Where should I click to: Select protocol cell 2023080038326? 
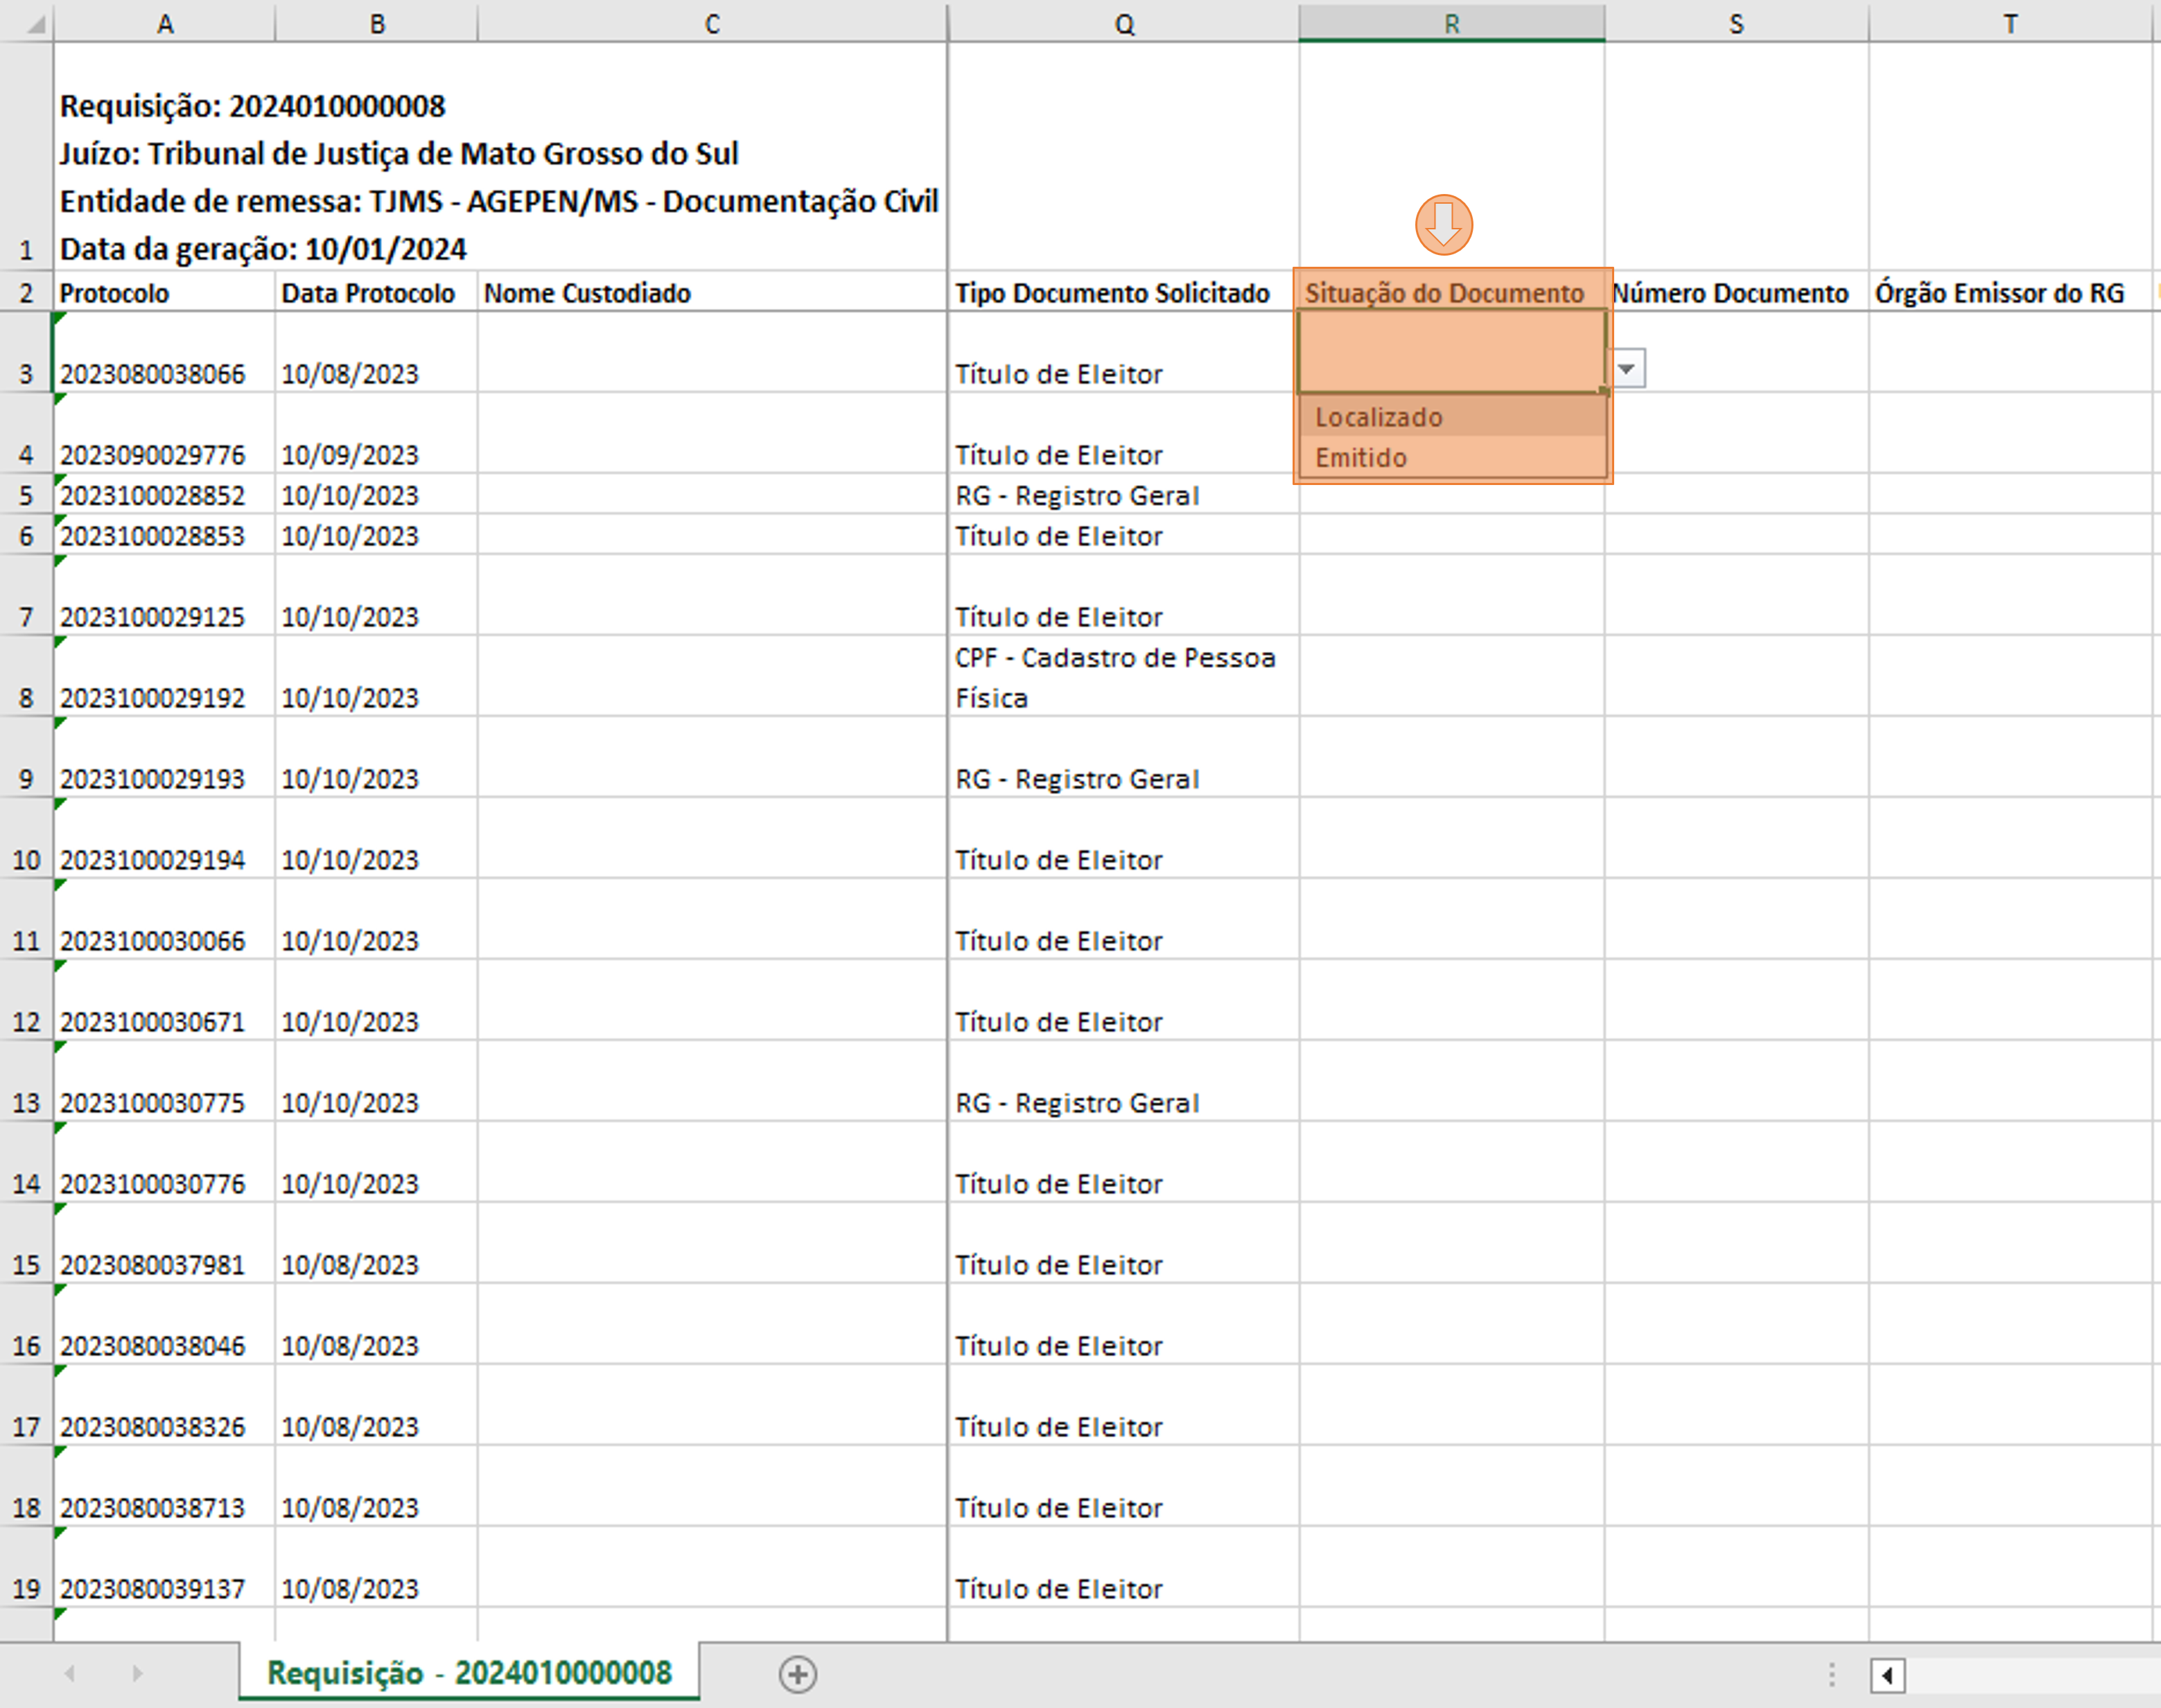click(165, 1406)
